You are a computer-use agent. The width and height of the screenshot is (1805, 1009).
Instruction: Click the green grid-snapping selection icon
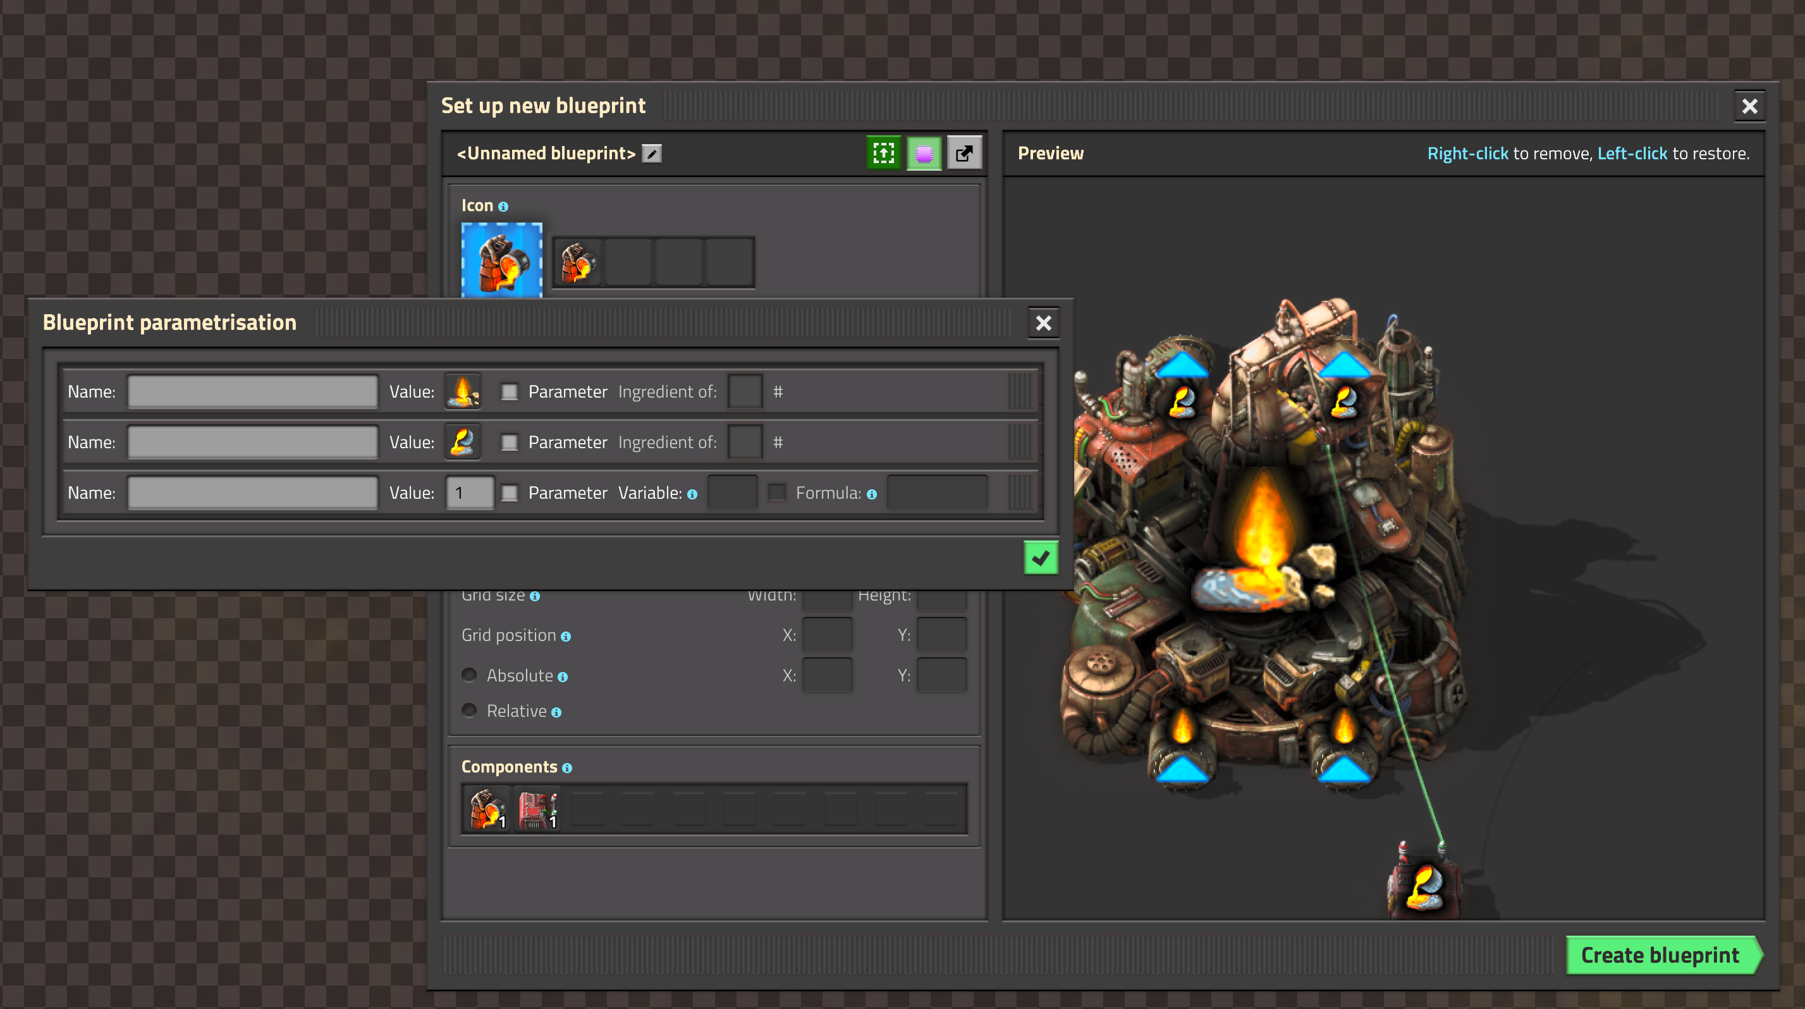click(x=883, y=153)
